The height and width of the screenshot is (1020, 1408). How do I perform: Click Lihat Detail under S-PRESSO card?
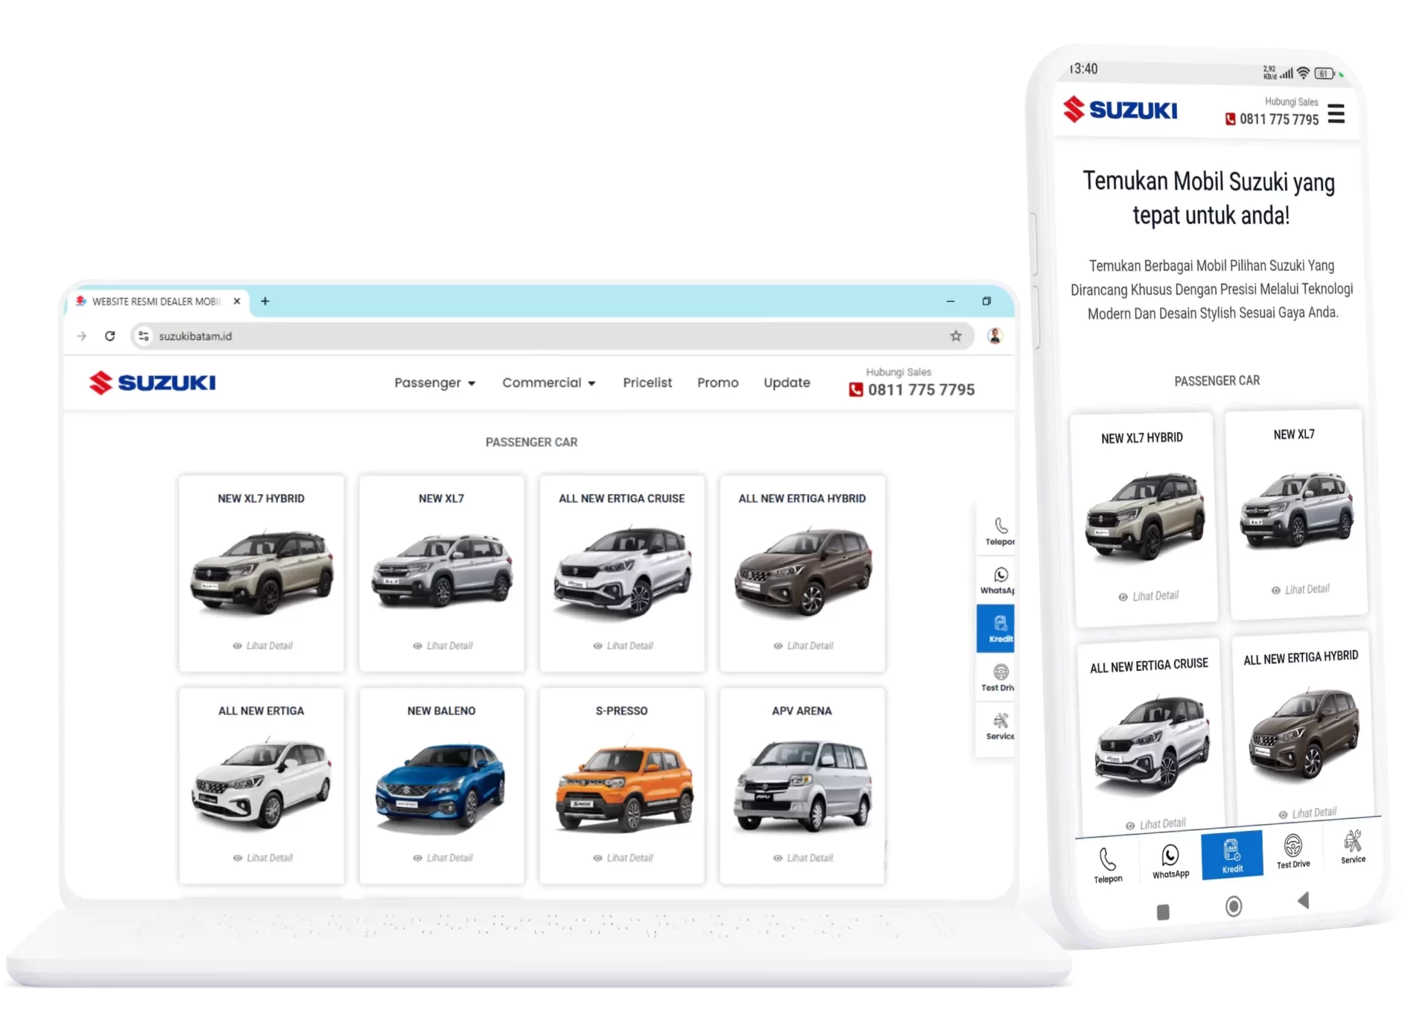[x=623, y=858]
